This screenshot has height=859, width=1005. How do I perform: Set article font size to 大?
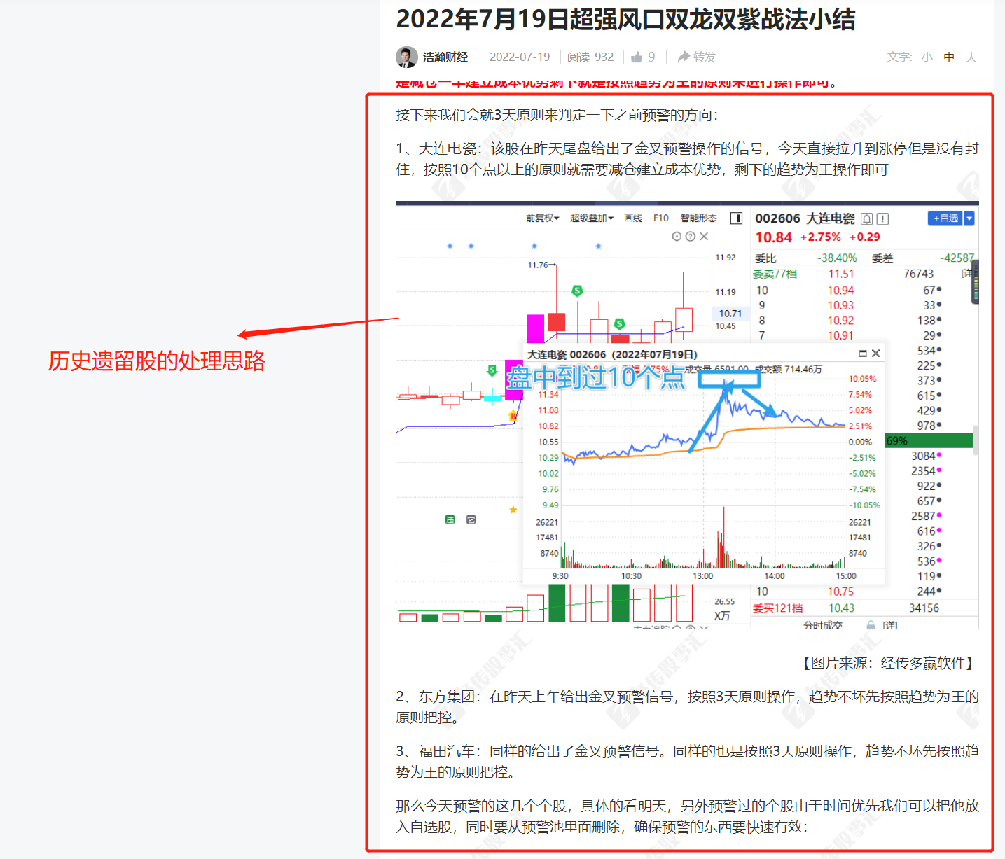[x=971, y=57]
